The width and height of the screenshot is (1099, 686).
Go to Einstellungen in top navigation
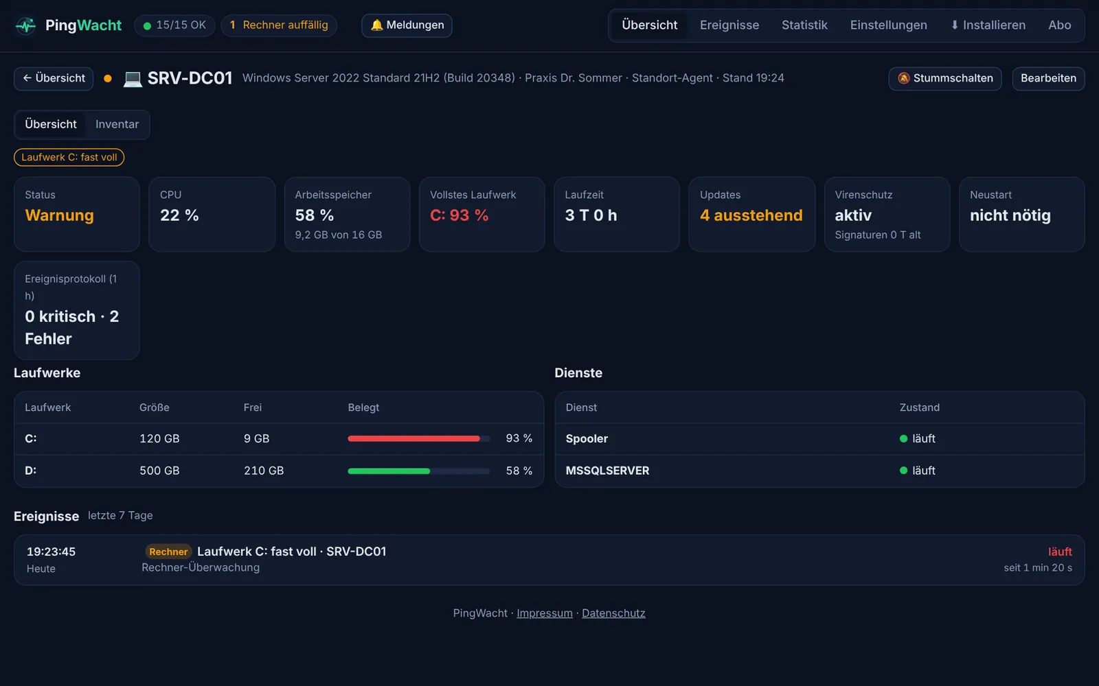pyautogui.click(x=888, y=25)
